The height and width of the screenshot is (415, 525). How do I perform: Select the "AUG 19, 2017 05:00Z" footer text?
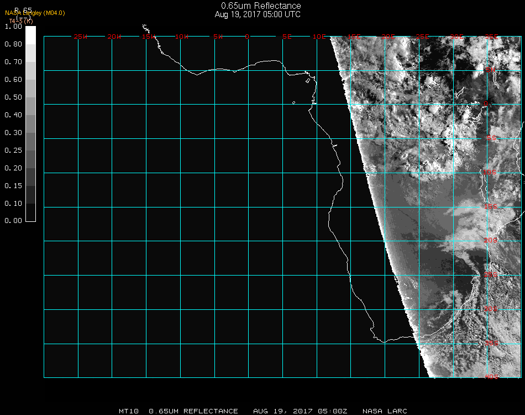(x=300, y=411)
